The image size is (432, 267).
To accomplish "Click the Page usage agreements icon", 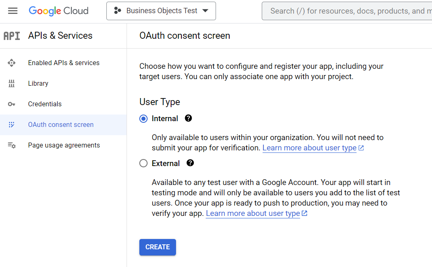I will click(12, 145).
